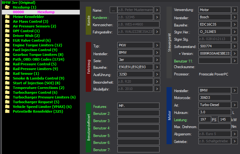The height and width of the screenshot is (154, 240).
Task: Click the DPF Control folder icon
Action: [x=7, y=31]
